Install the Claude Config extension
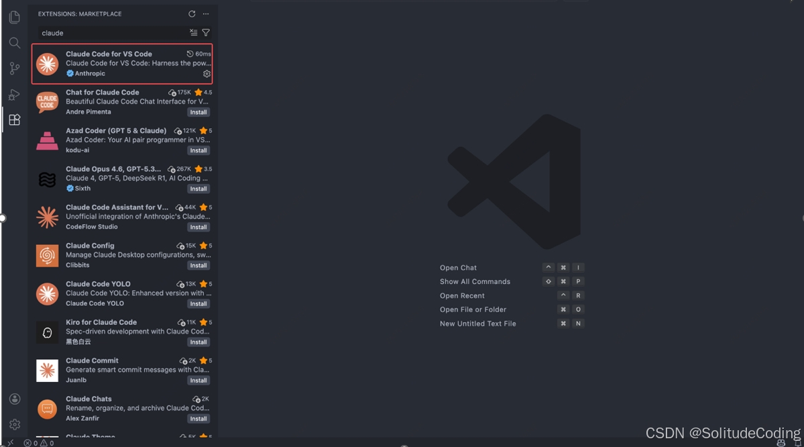Image resolution: width=804 pixels, height=447 pixels. coord(198,265)
